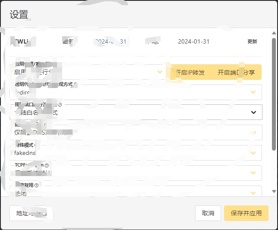Expand the TCPFastOpen dropdown

[136, 173]
